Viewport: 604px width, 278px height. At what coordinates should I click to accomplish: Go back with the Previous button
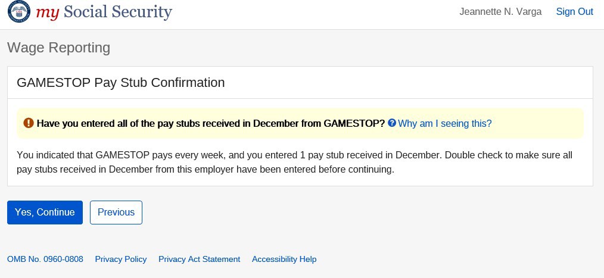click(x=116, y=213)
